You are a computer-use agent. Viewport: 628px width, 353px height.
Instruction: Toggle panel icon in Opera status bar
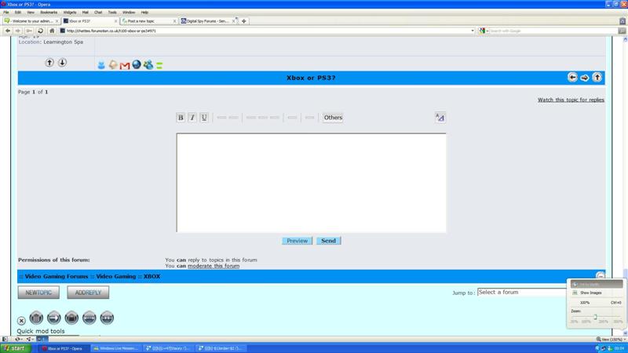5,339
